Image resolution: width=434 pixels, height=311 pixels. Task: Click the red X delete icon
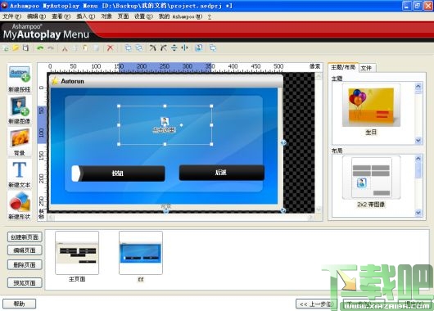click(111, 48)
